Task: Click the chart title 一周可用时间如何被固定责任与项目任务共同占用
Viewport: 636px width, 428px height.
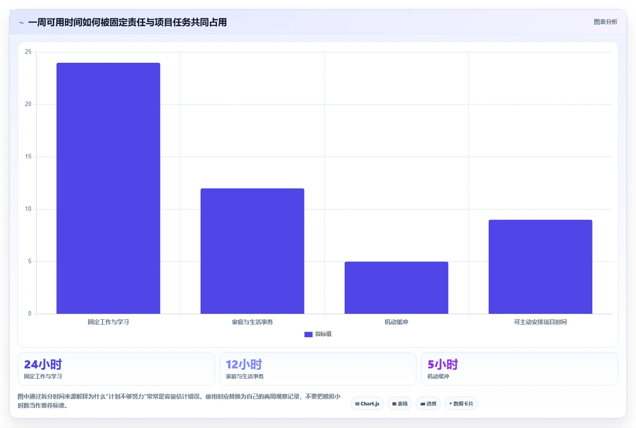Action: click(127, 22)
